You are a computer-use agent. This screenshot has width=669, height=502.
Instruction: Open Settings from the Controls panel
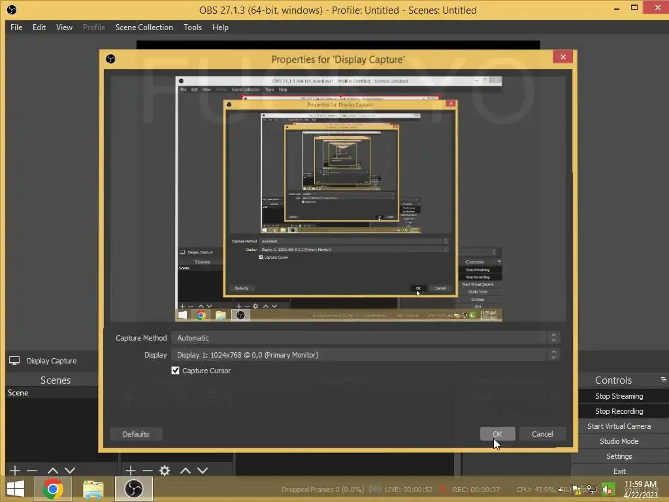619,456
